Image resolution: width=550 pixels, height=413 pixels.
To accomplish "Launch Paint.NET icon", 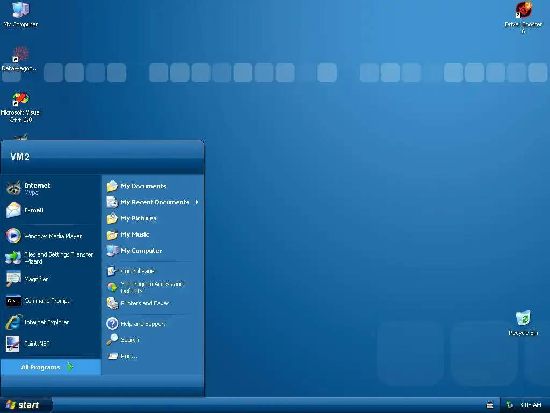I will (13, 344).
